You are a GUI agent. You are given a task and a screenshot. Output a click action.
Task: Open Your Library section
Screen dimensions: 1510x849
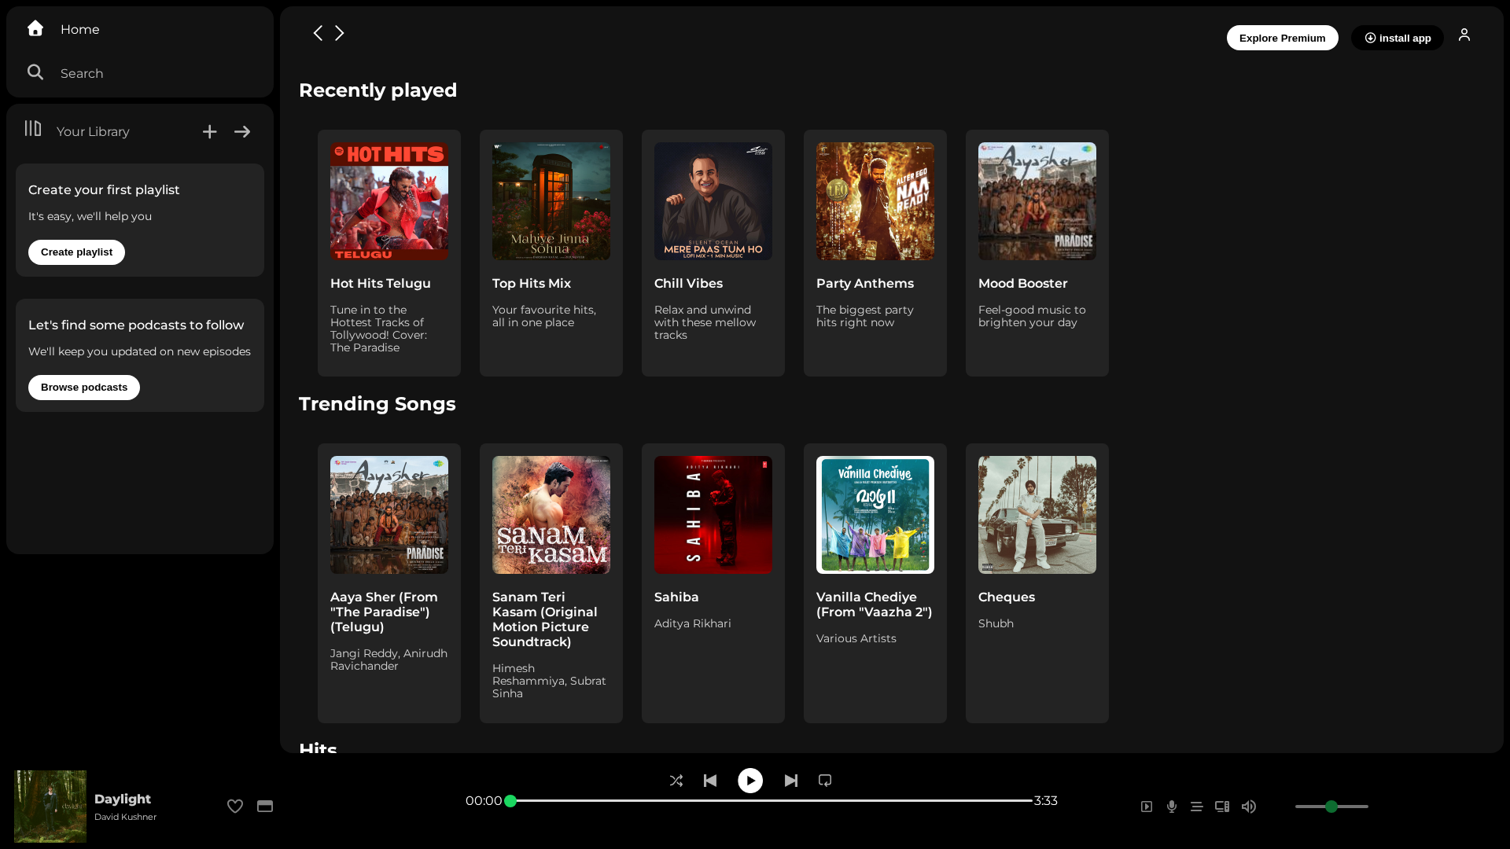click(93, 132)
